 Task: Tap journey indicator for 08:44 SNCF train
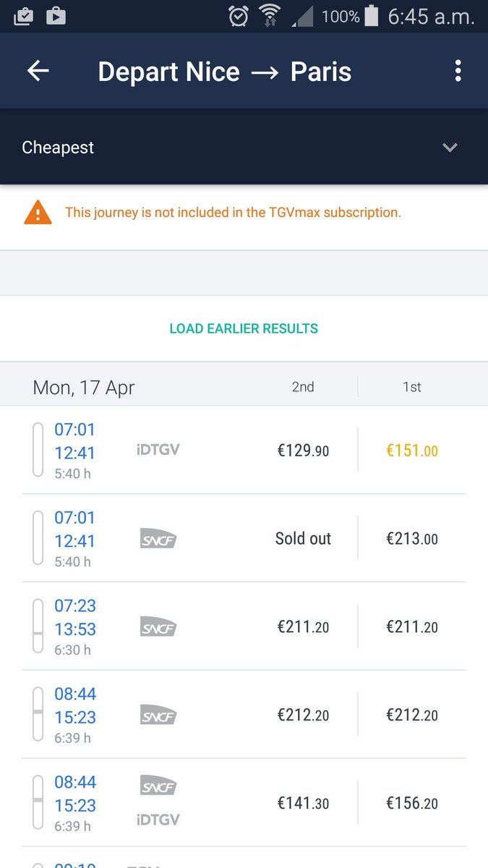(x=38, y=715)
